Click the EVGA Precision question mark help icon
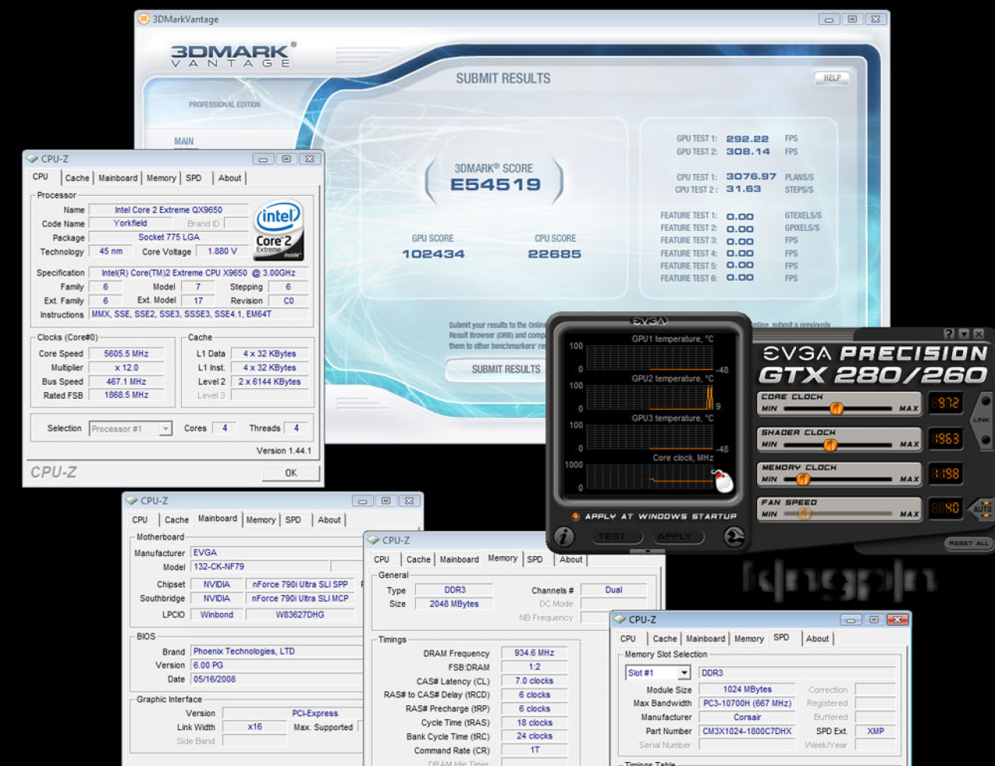Screen dimensions: 995x766 (948, 334)
